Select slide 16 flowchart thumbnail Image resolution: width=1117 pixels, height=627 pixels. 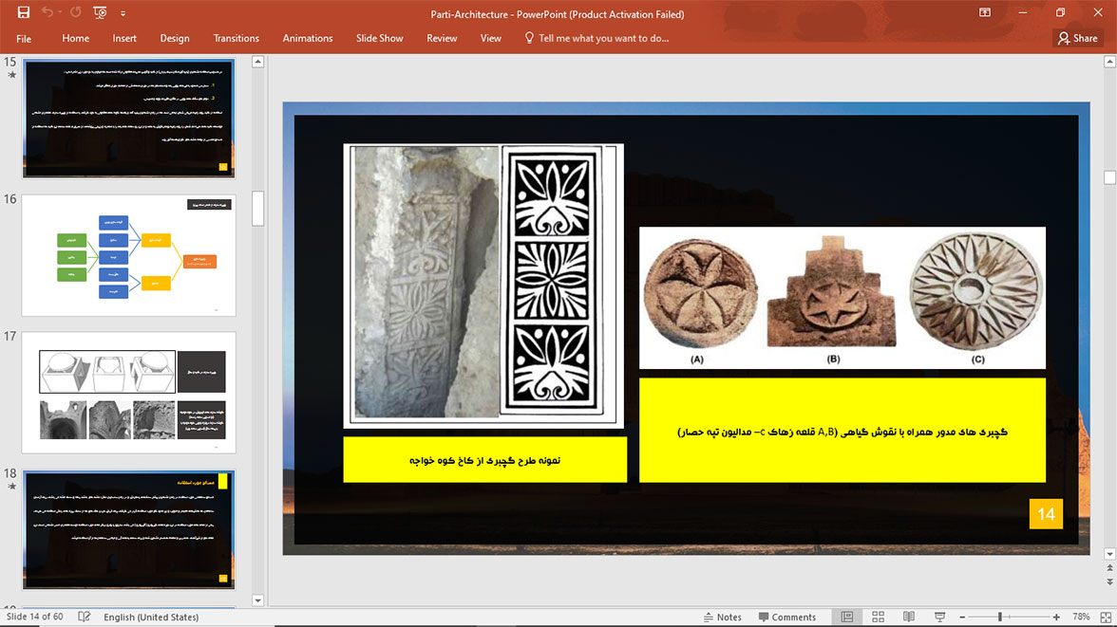pos(128,255)
